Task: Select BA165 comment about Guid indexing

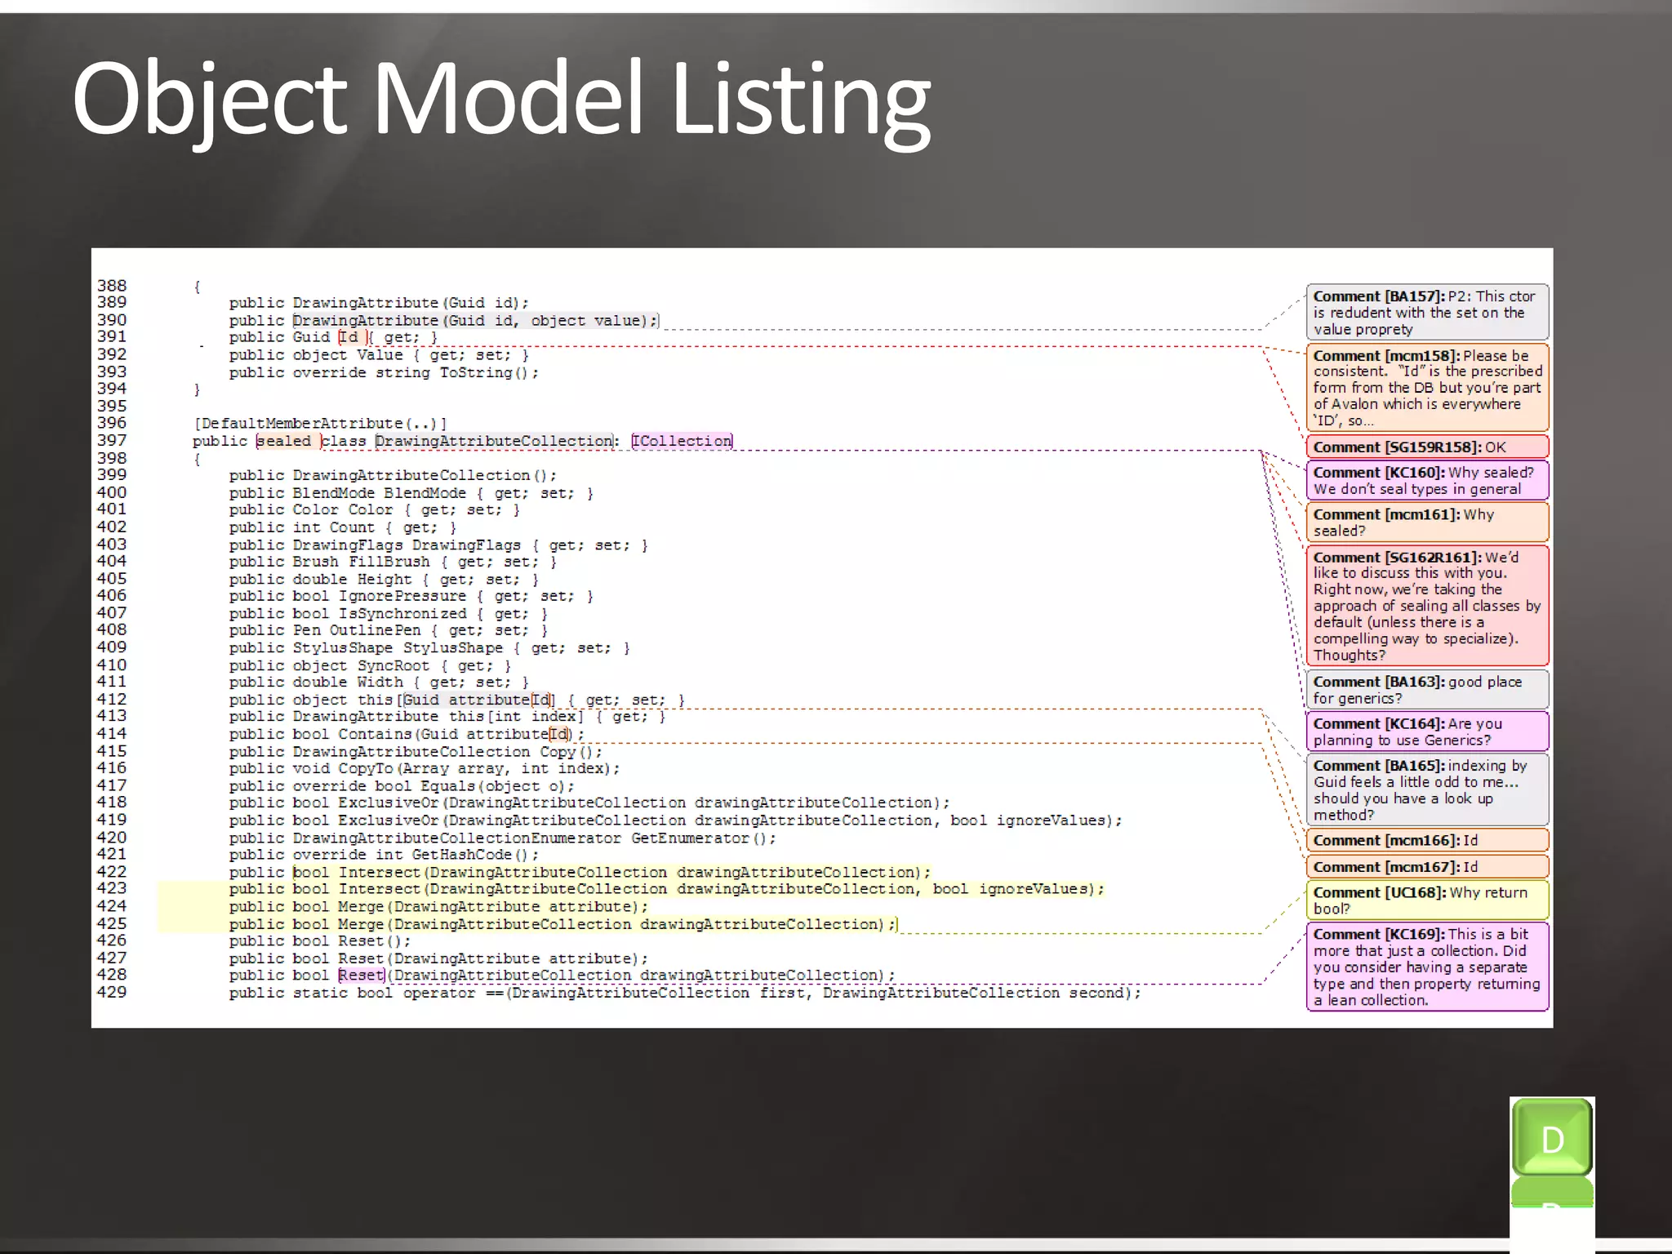Action: pos(1426,789)
